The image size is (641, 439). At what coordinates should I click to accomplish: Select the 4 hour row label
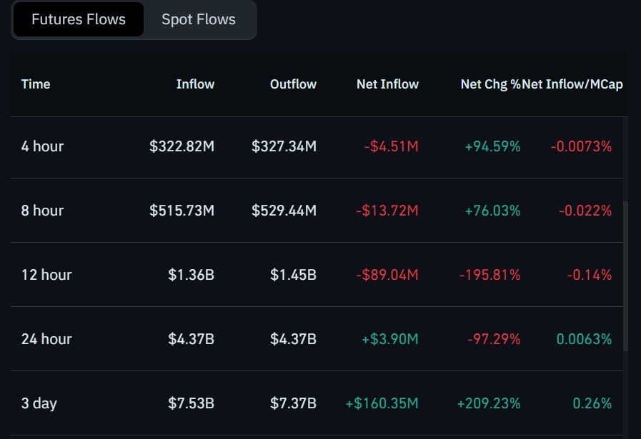(x=42, y=146)
